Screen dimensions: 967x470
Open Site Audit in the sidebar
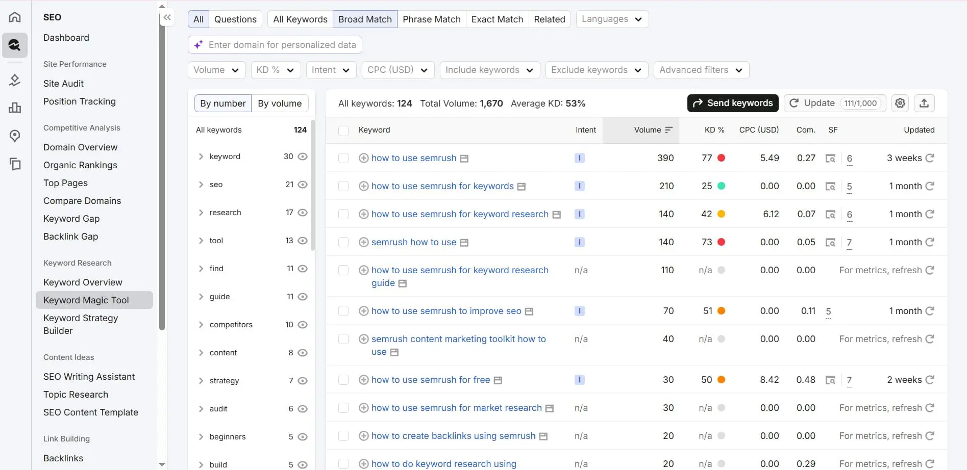63,84
